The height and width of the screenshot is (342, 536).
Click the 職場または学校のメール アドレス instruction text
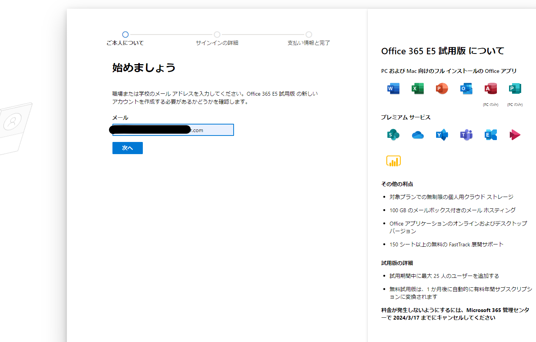point(215,98)
